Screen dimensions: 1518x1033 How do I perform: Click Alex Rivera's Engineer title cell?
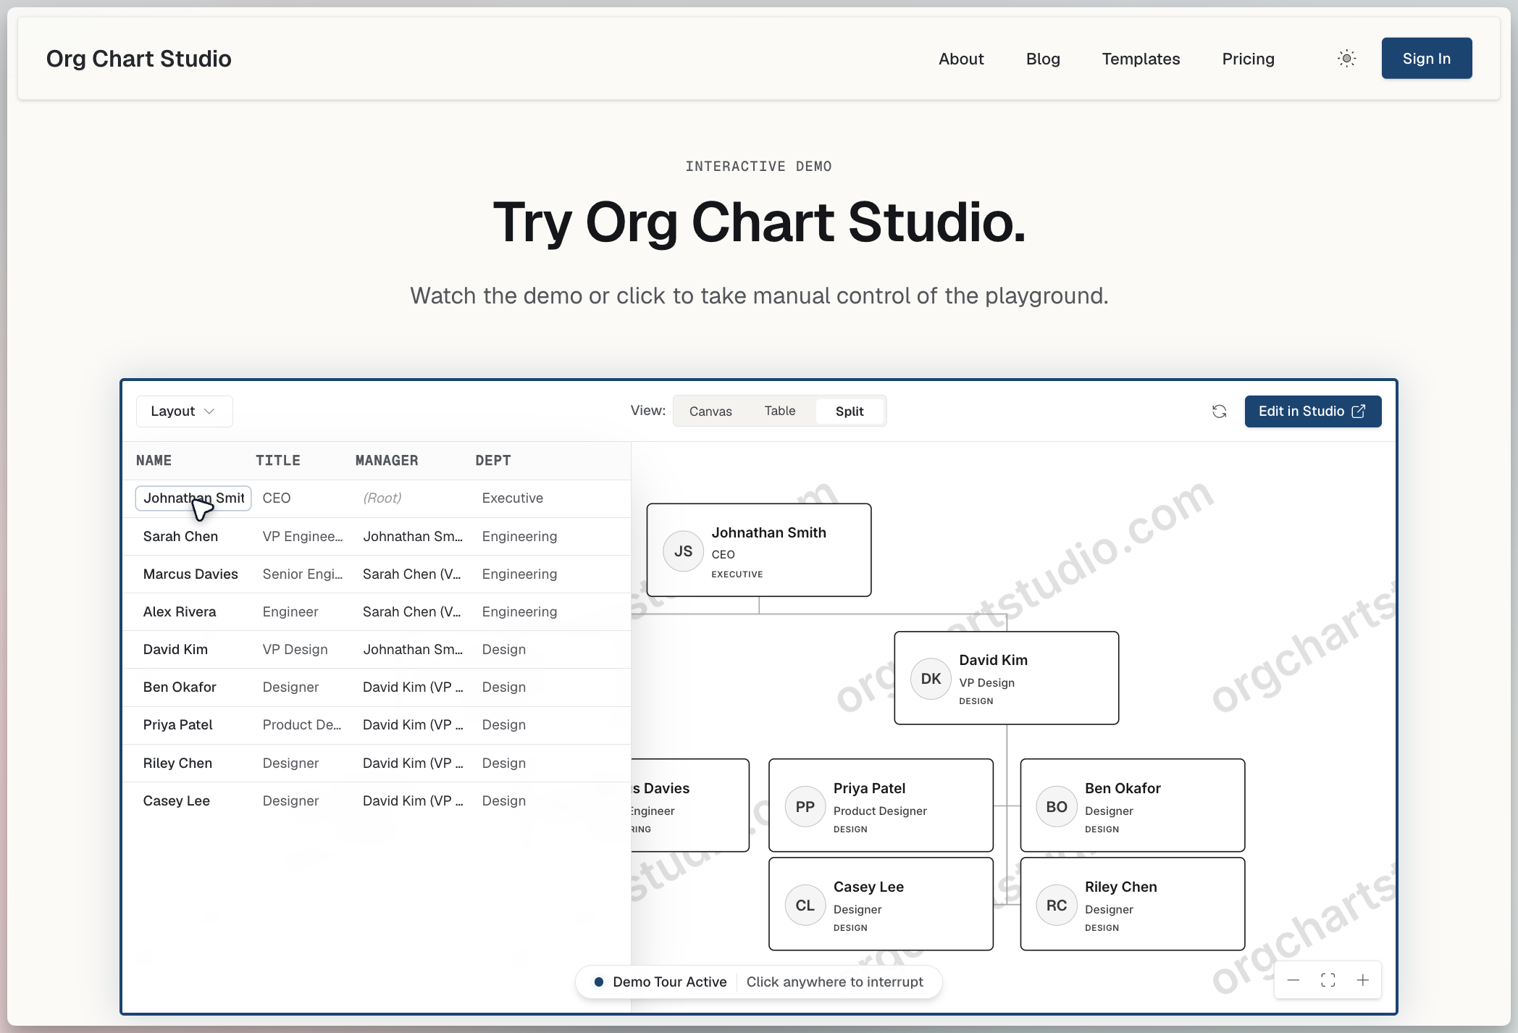(x=290, y=611)
